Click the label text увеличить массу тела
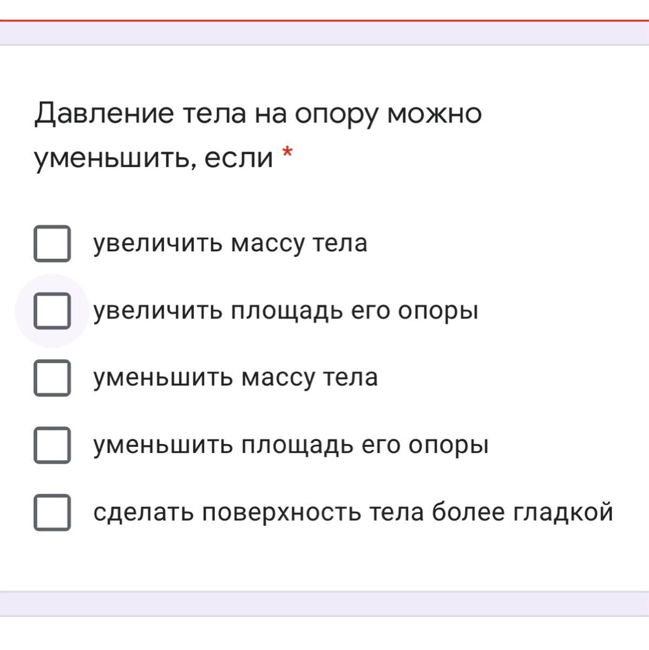The width and height of the screenshot is (649, 650). pos(230,244)
